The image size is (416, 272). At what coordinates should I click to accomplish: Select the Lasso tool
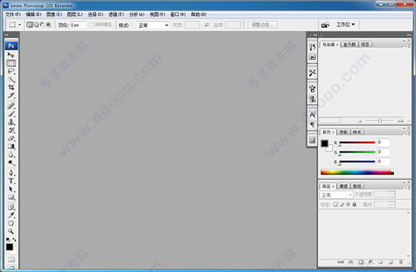point(11,71)
